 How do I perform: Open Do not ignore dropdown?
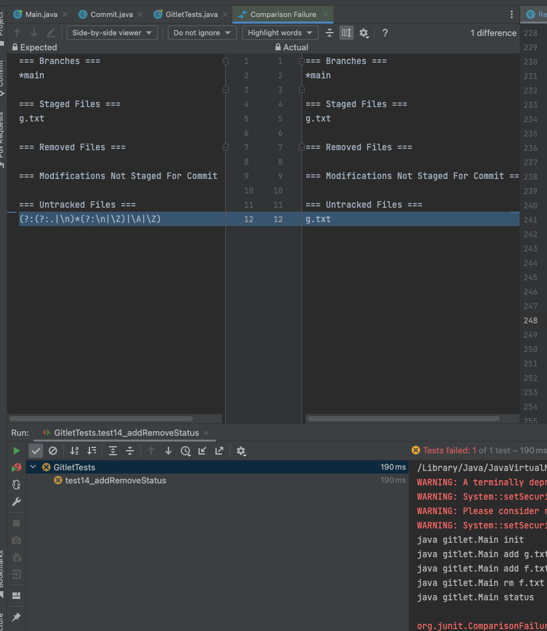[202, 33]
